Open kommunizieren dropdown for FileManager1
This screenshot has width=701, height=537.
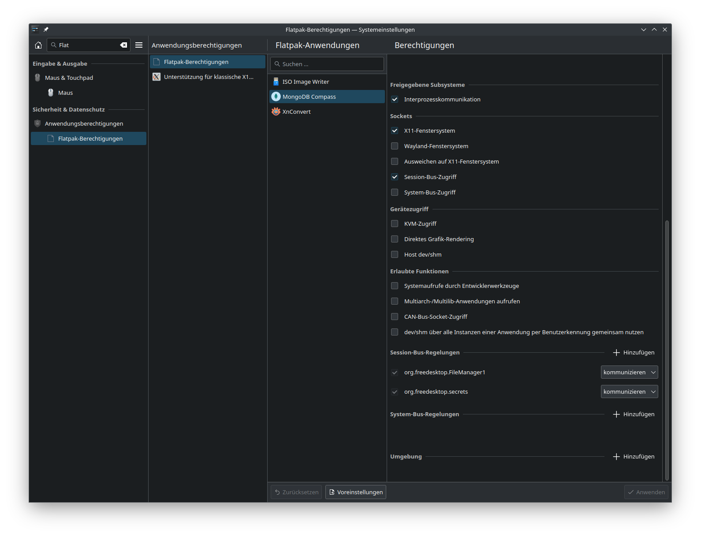tap(629, 372)
